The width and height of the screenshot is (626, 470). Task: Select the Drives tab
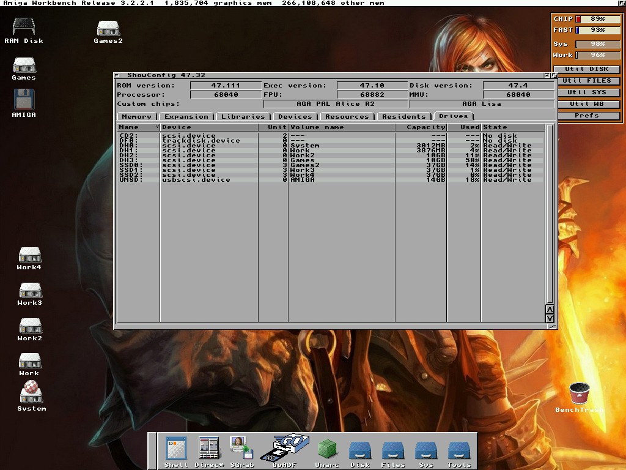(x=454, y=116)
